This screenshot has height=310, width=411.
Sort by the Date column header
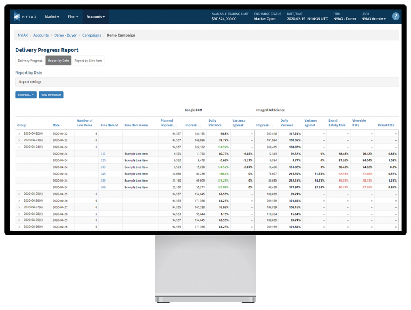point(56,125)
